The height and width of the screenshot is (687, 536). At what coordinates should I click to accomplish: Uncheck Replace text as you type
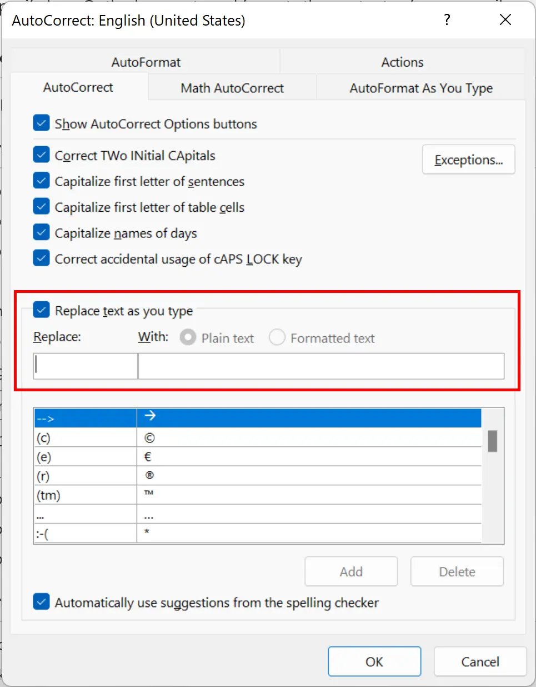(42, 310)
